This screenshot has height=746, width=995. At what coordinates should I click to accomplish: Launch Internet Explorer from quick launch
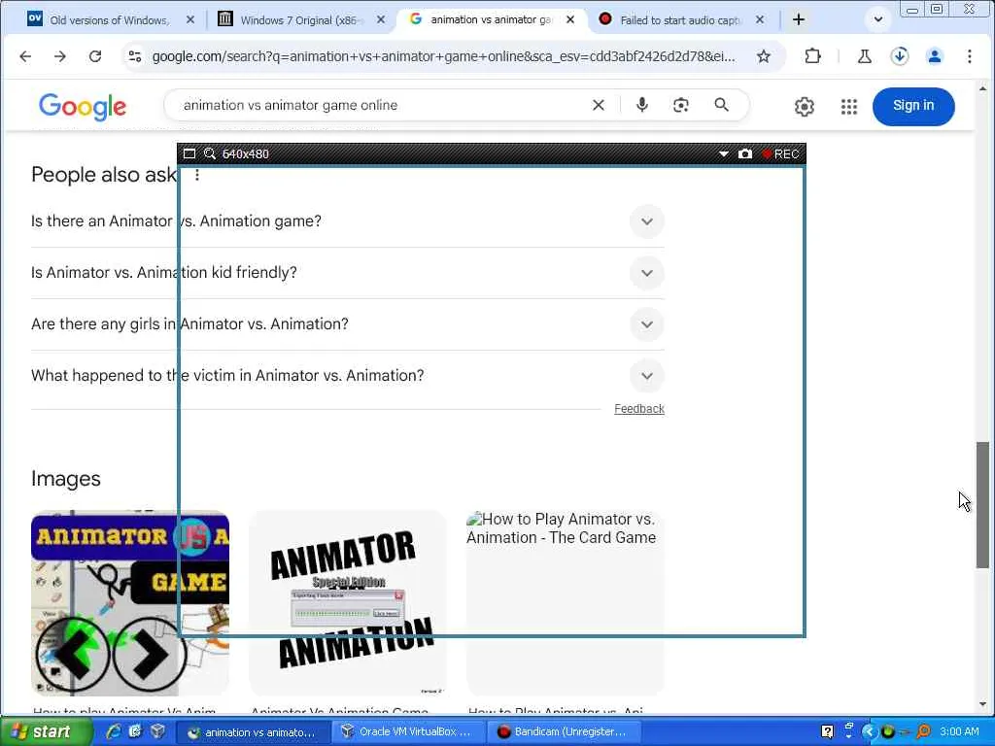[x=114, y=731]
